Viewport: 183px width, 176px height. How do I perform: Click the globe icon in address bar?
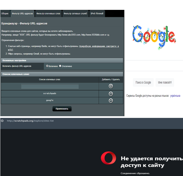coord(3,121)
